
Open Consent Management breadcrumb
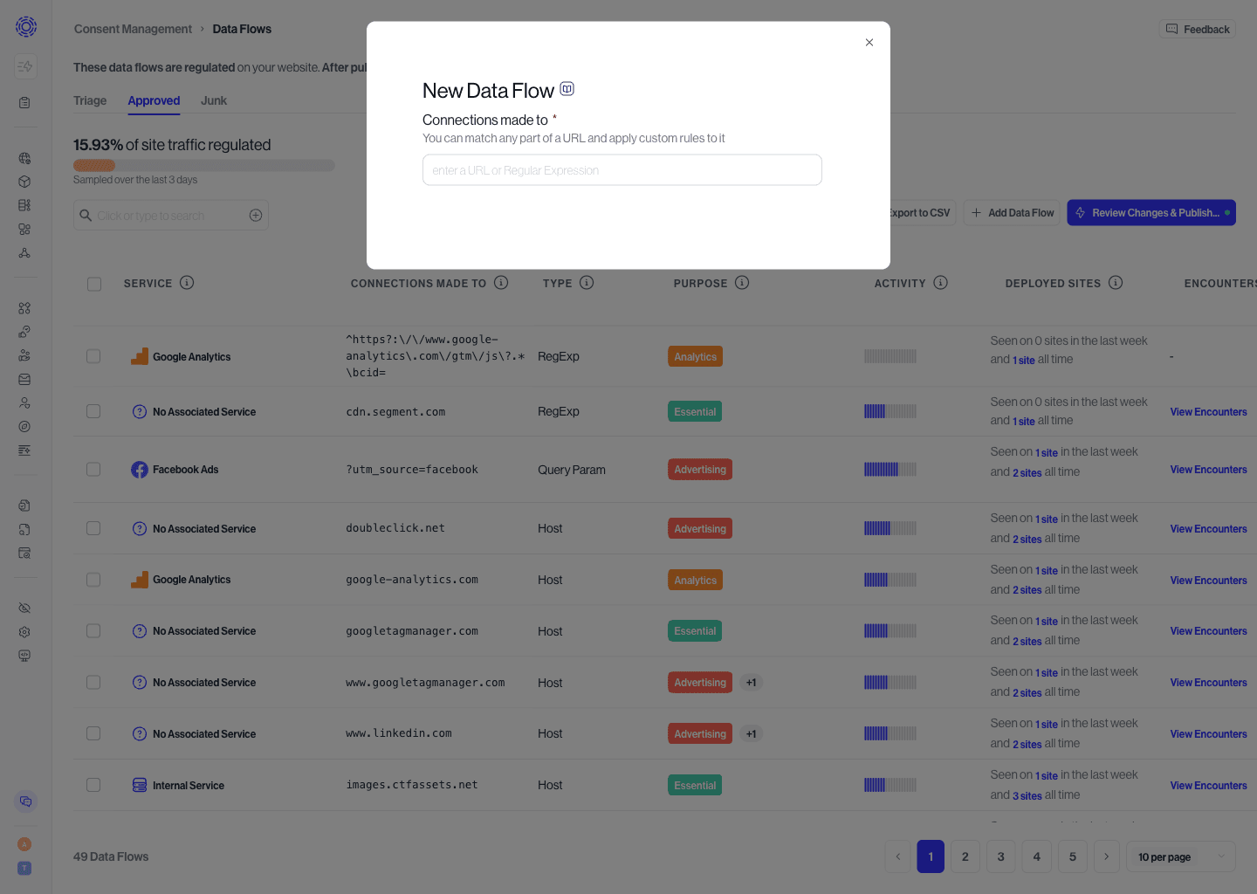[133, 29]
